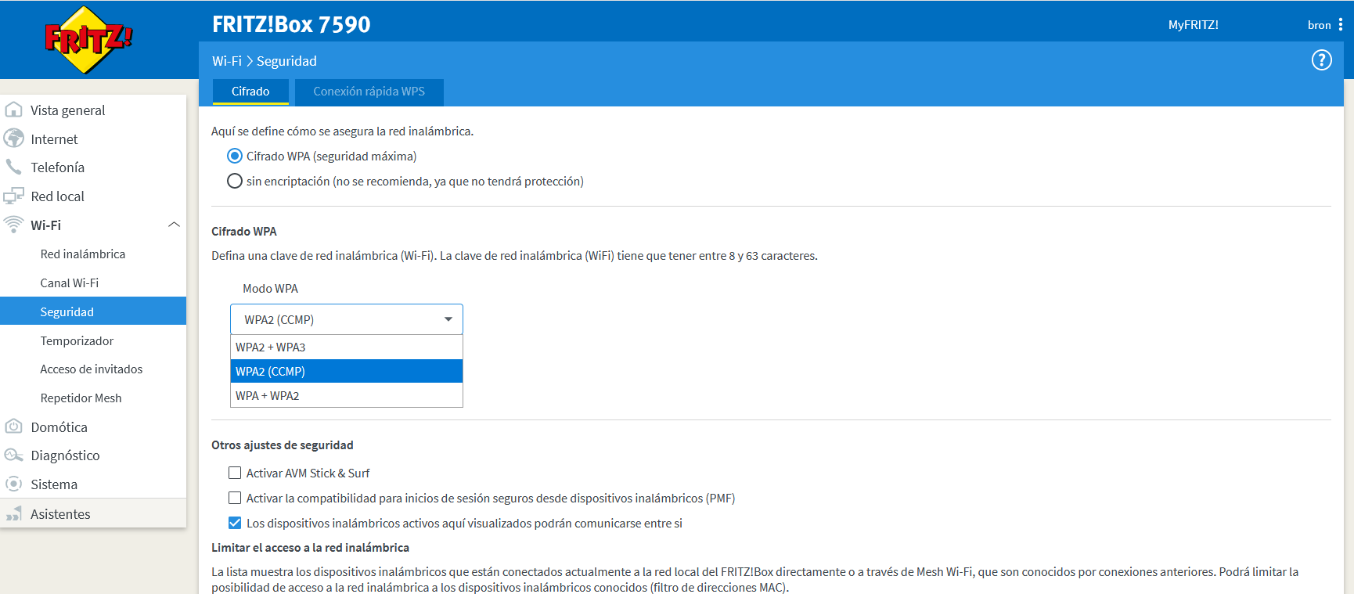
Task: Enable Activar AVM Stick & Surf checkbox
Action: click(x=235, y=473)
